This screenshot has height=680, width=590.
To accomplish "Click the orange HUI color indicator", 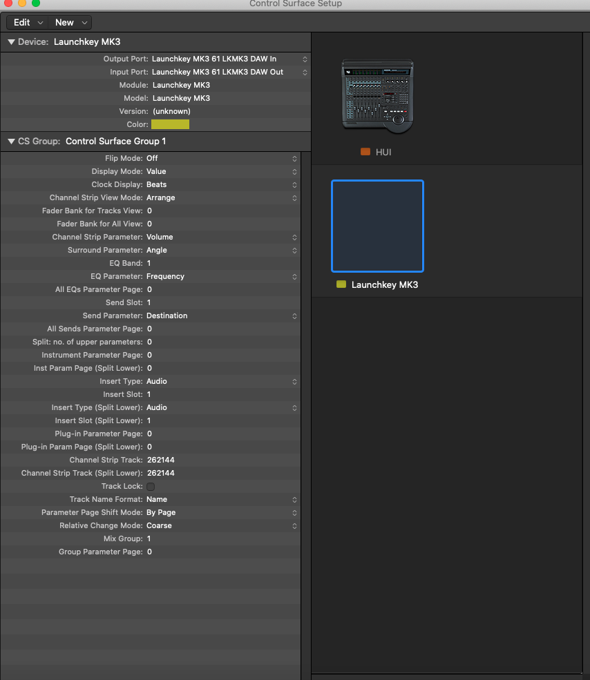I will tap(365, 152).
